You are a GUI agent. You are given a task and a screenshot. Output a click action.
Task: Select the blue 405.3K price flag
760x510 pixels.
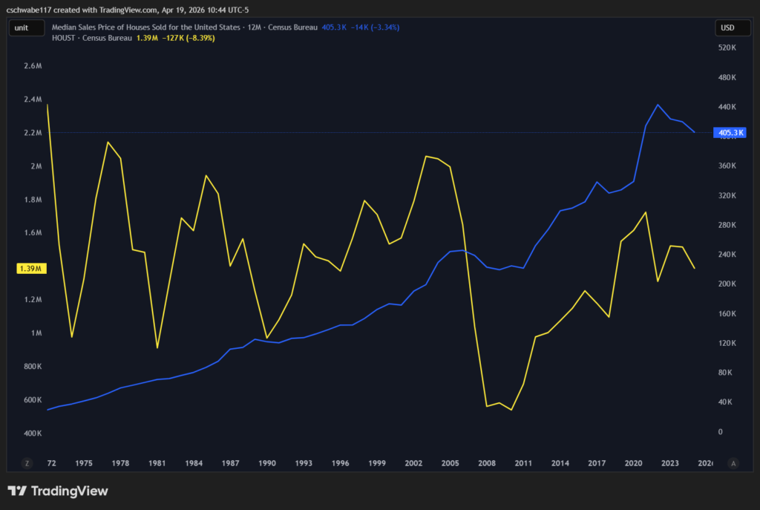click(731, 132)
